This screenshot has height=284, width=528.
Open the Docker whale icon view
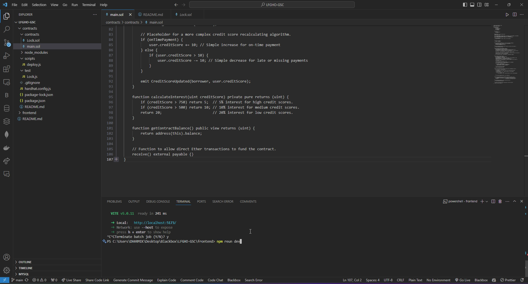point(7,148)
